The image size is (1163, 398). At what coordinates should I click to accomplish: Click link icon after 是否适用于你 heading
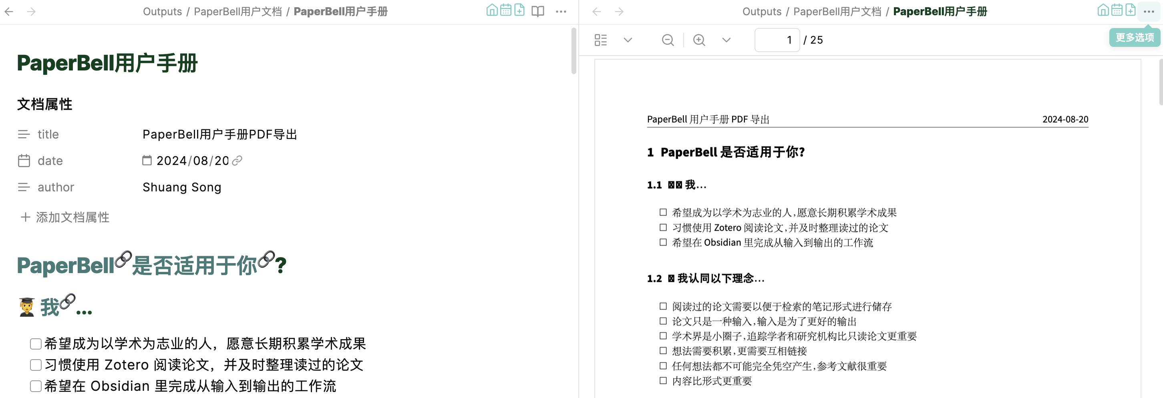pos(266,259)
